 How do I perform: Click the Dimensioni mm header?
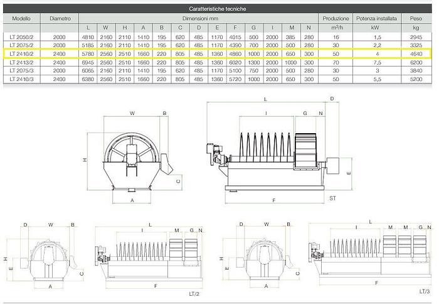click(x=199, y=19)
